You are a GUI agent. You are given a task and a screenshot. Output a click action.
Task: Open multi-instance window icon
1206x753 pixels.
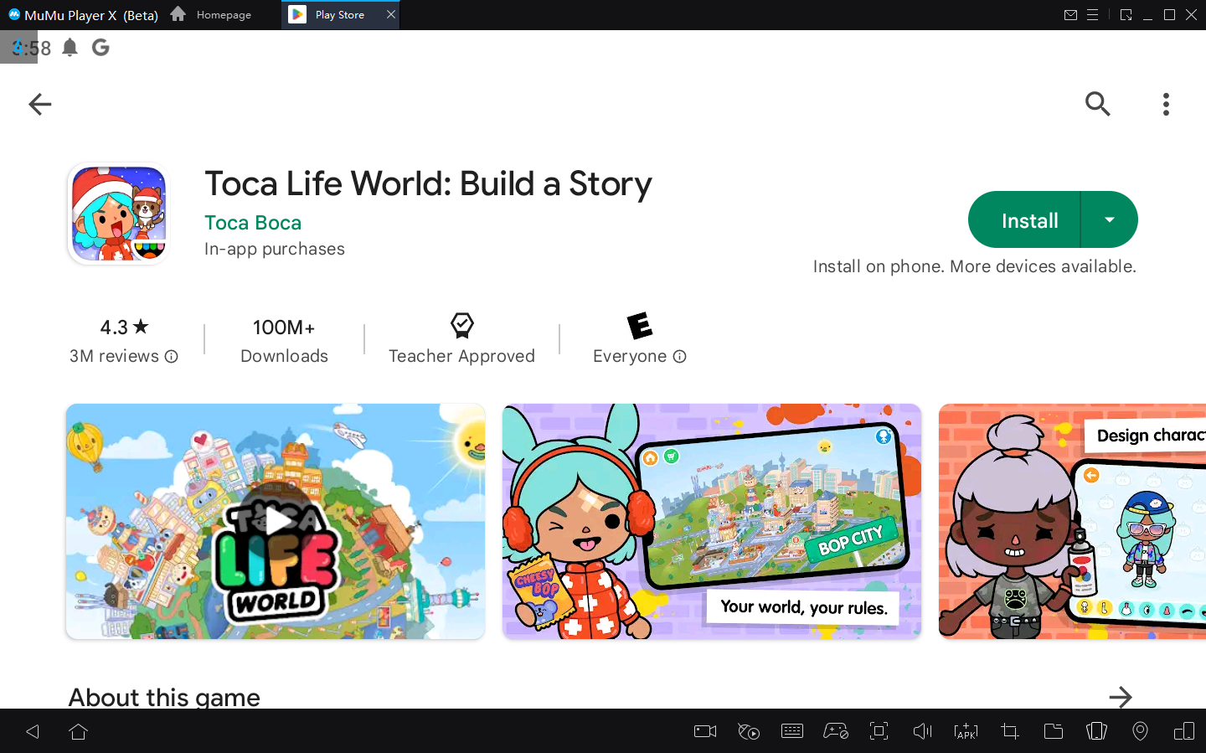(1184, 731)
